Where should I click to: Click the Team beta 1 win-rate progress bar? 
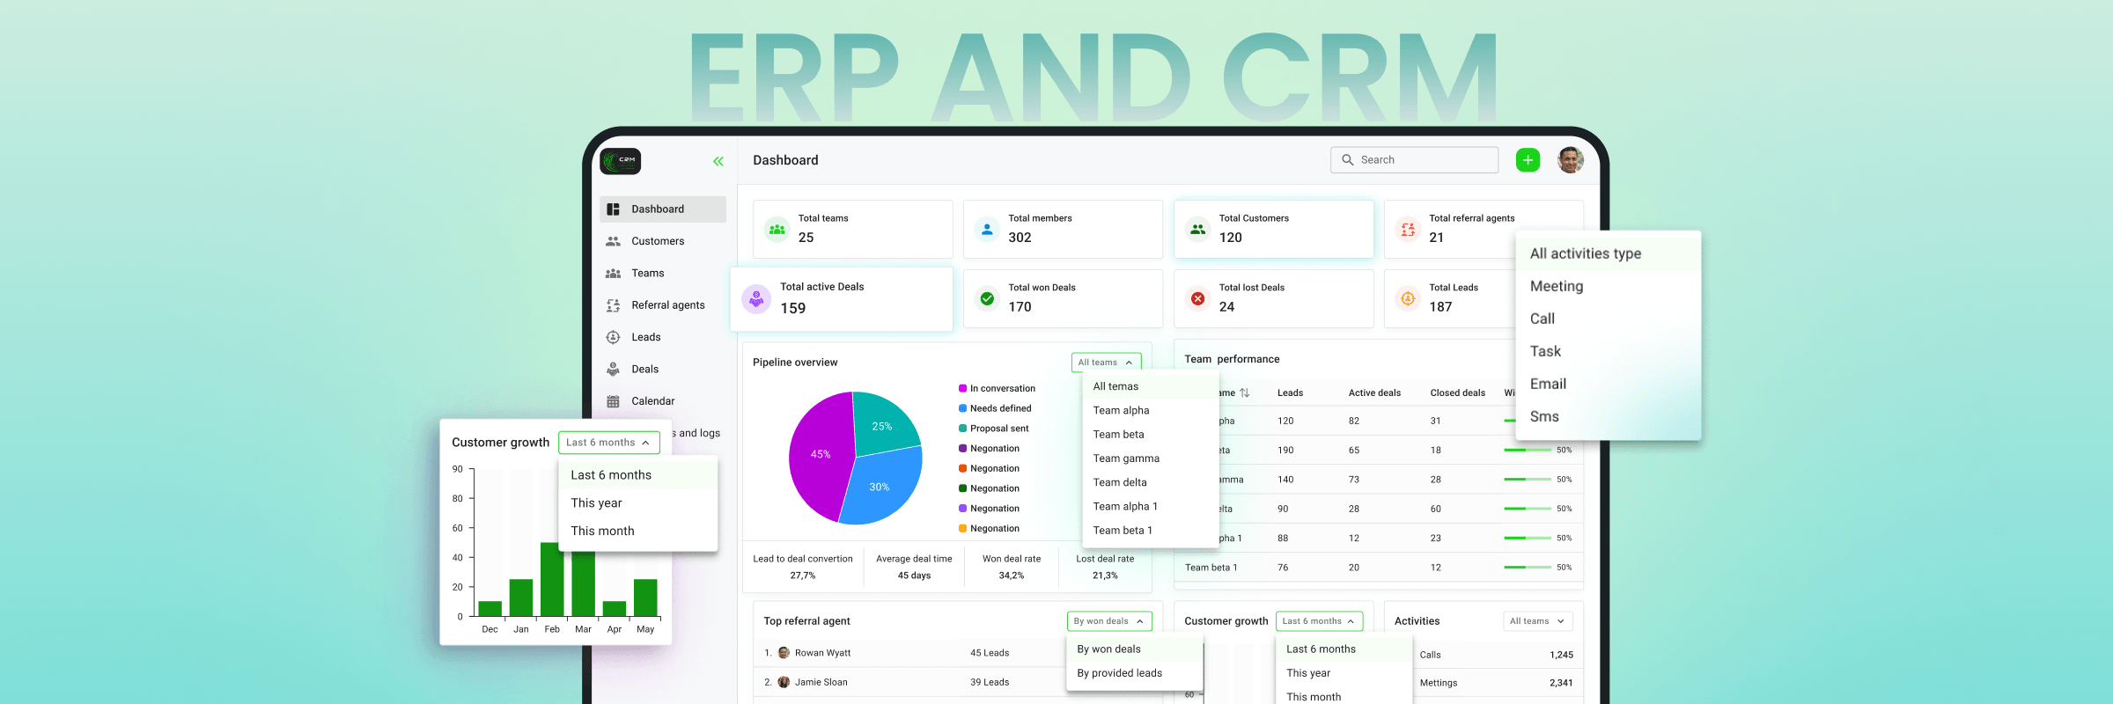click(1527, 568)
